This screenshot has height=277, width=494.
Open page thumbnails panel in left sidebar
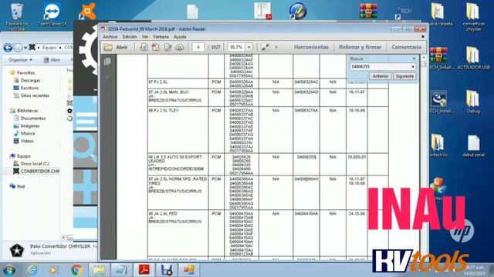[x=107, y=62]
